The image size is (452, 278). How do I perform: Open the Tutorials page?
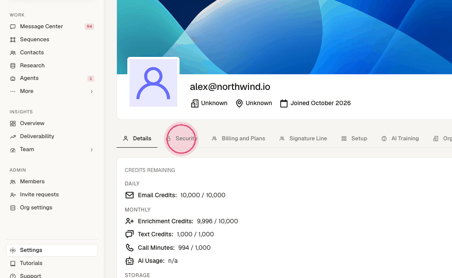coord(52,263)
